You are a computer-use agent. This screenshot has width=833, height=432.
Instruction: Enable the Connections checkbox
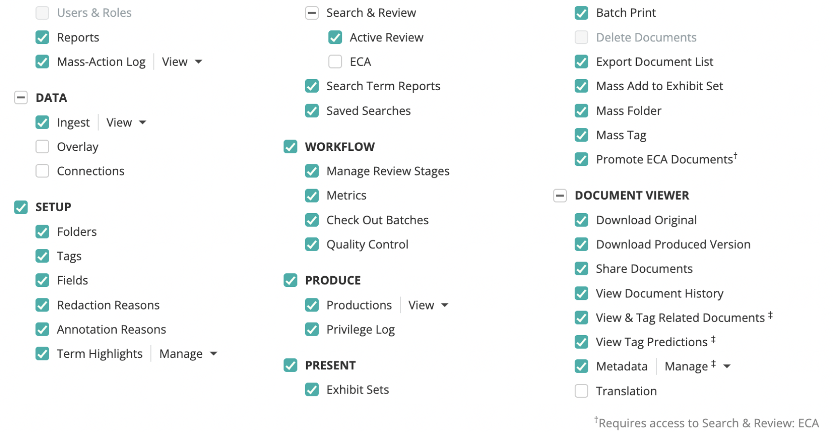[42, 171]
